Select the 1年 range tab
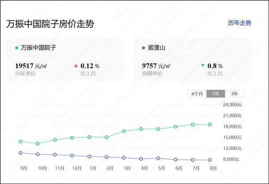The width and height of the screenshot is (269, 184). pyautogui.click(x=216, y=94)
